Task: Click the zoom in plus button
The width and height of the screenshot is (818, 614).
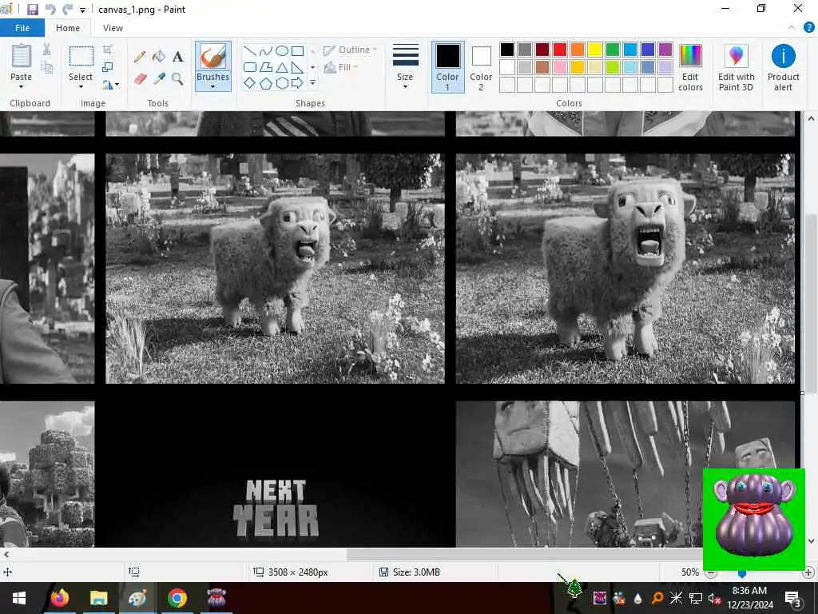Action: pos(808,572)
